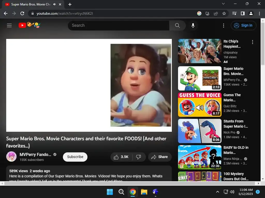Viewport: 265px width, 198px height.
Task: Open the clock and date panel
Action: (x=246, y=192)
